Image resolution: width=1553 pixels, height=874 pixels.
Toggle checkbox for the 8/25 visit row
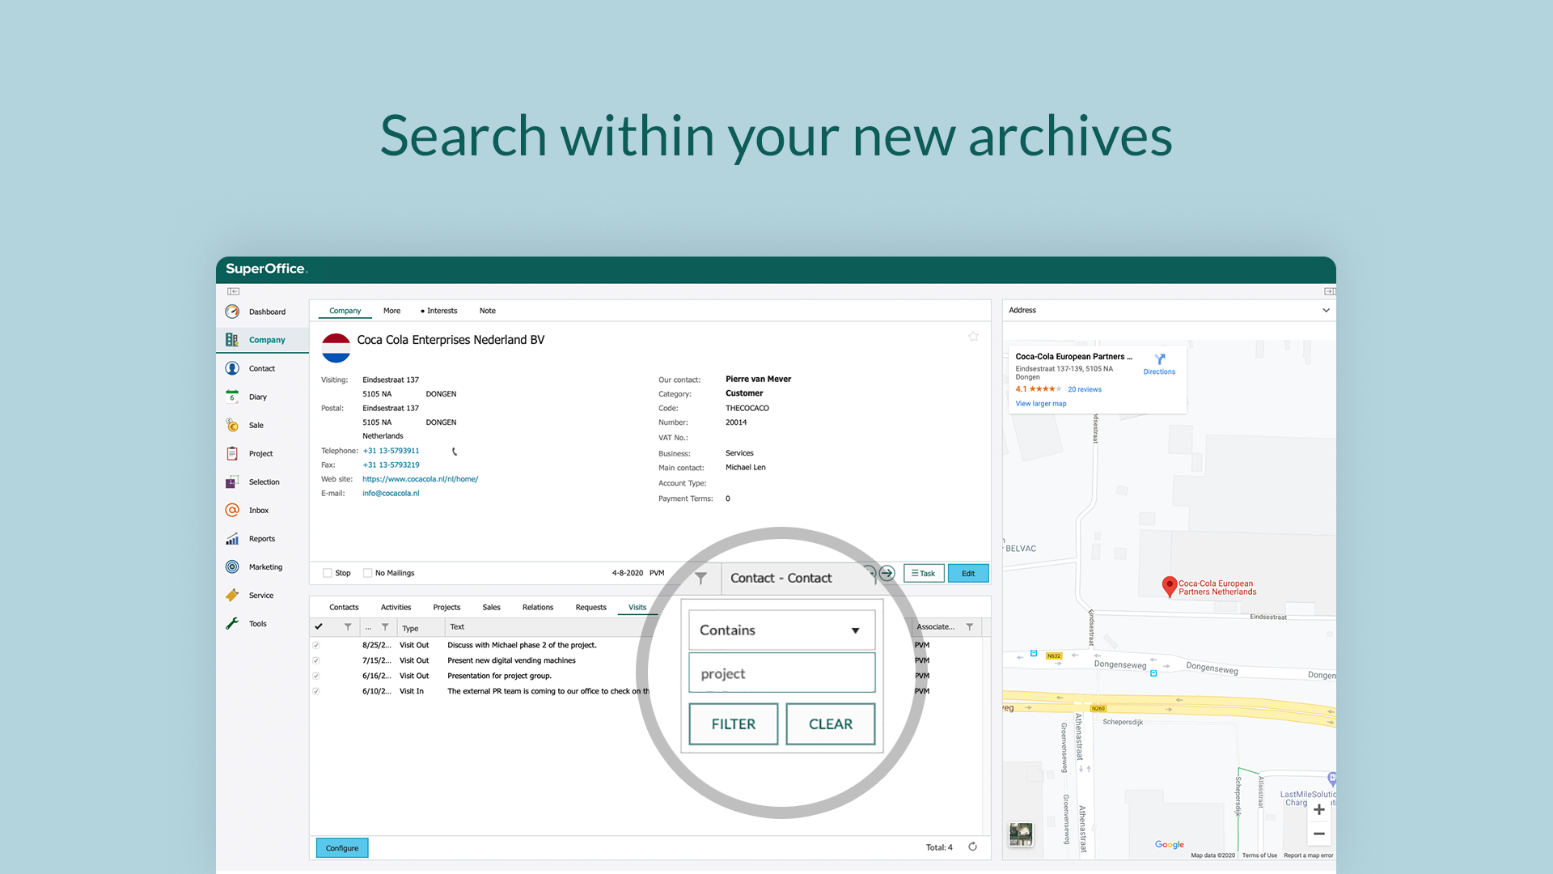(316, 645)
